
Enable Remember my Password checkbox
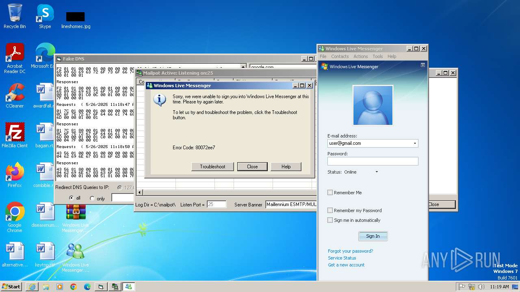pyautogui.click(x=330, y=210)
